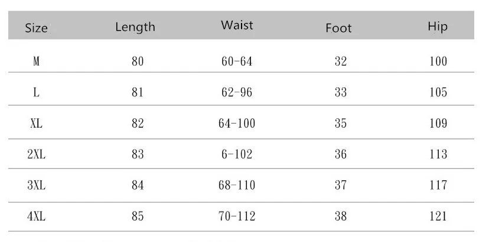Click hip value 121 for 4XL

438,216
